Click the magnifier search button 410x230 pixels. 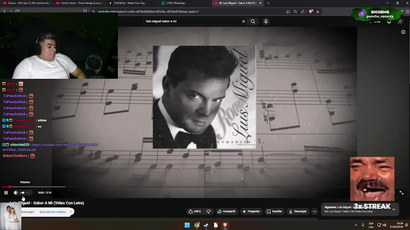click(x=253, y=21)
